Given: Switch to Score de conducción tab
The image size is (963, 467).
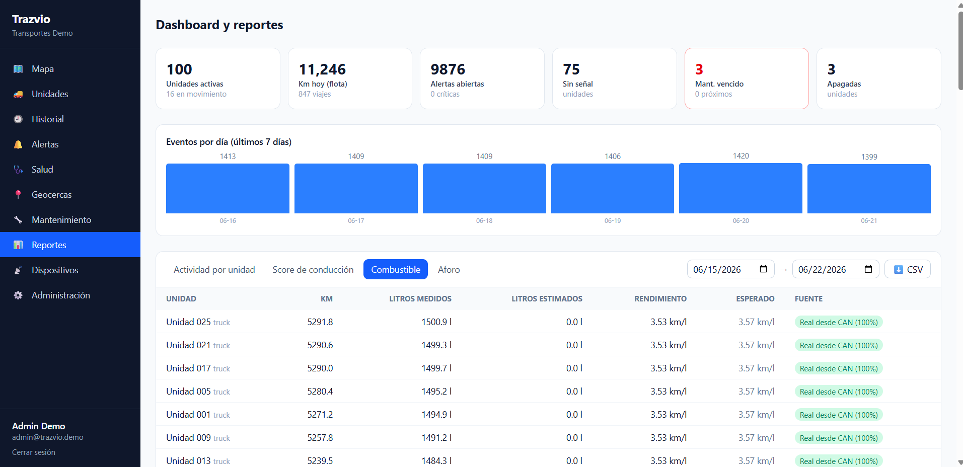Looking at the screenshot, I should point(313,270).
